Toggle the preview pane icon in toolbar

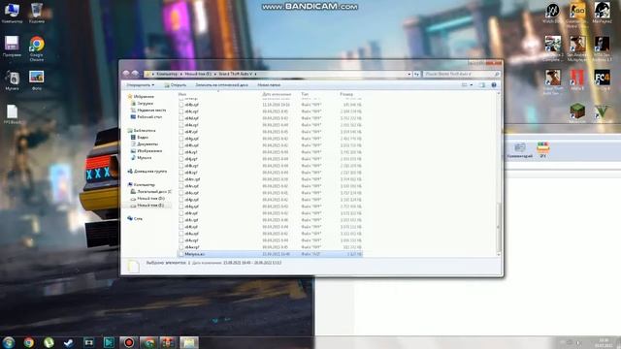[x=482, y=85]
